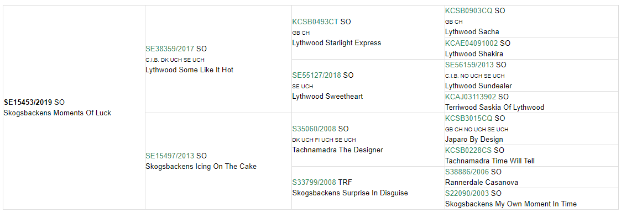Viewport: 621px width, 213px height.
Task: Follow the SE56159/2013 link
Action: (x=469, y=65)
